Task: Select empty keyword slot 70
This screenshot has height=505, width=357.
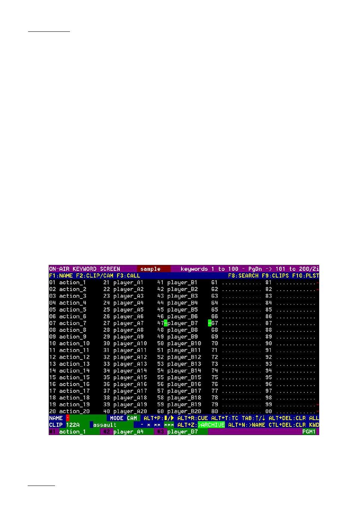Action: (237, 343)
